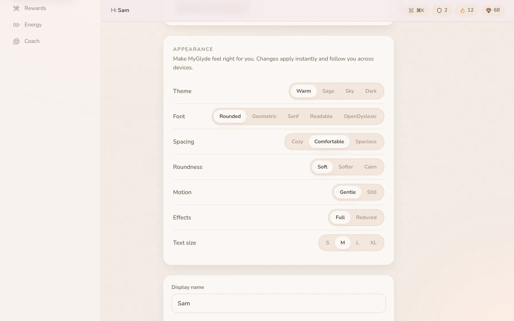Select Comfortable spacing

click(x=329, y=142)
